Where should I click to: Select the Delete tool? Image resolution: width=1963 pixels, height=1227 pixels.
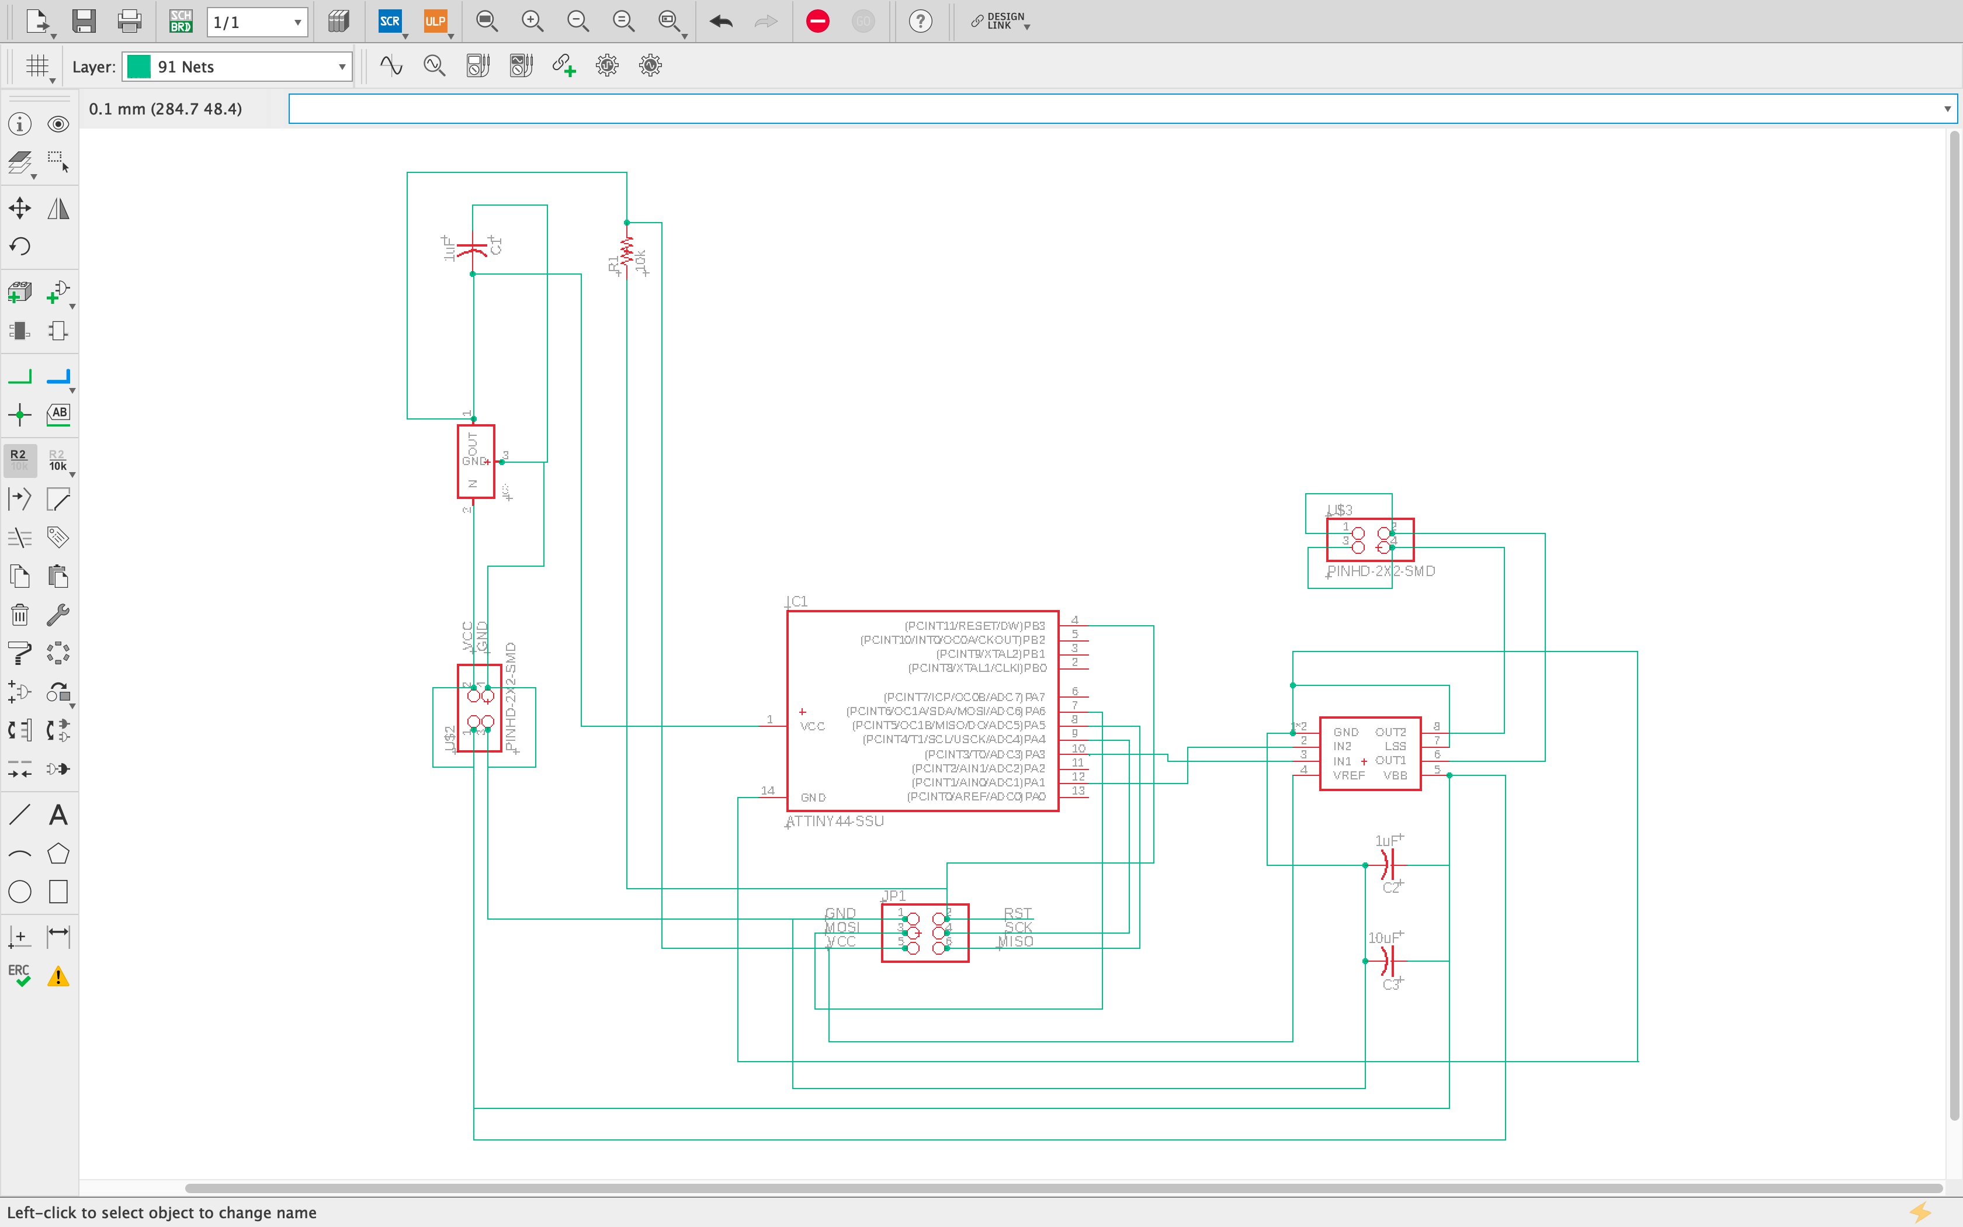point(19,614)
